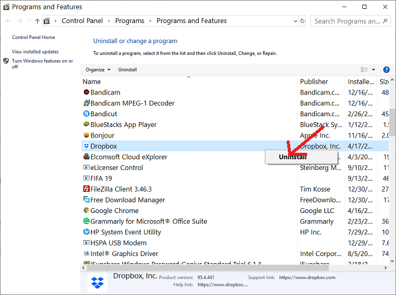
Task: Click the HSPA USB Modem icon
Action: 86,242
